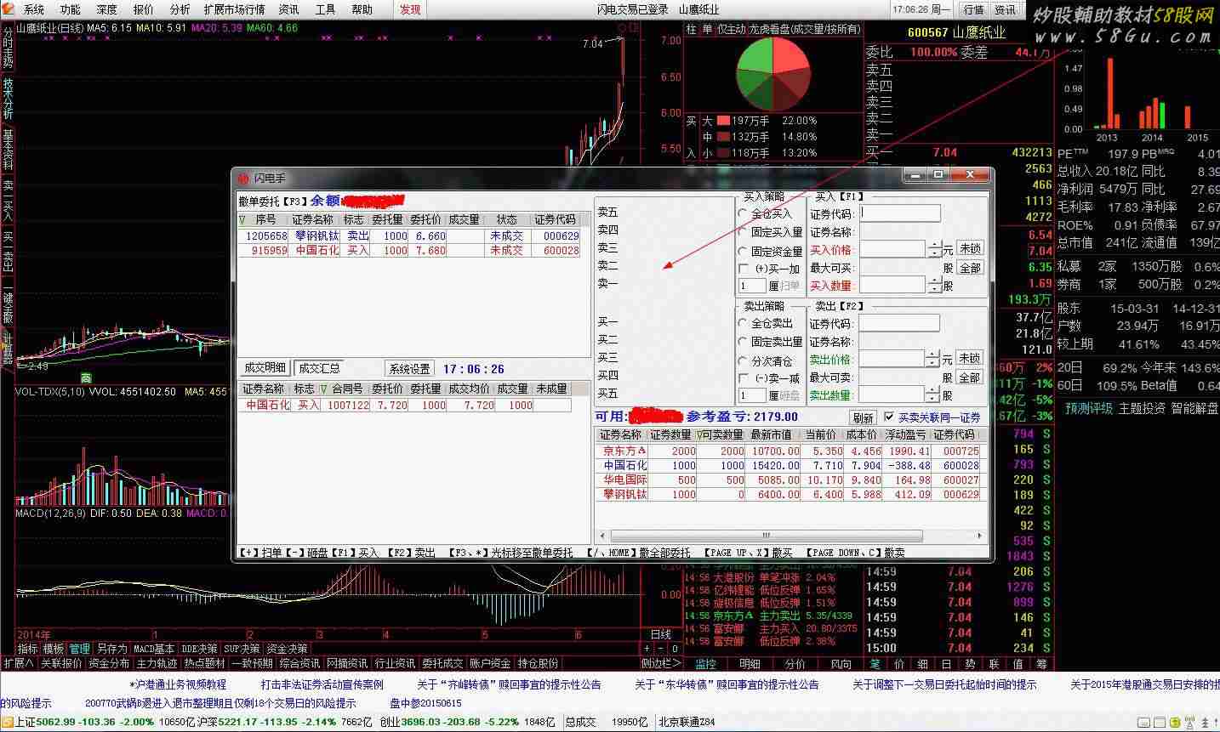Expand the 扩展∧ panel toggle
The height and width of the screenshot is (732, 1220).
pyautogui.click(x=18, y=663)
